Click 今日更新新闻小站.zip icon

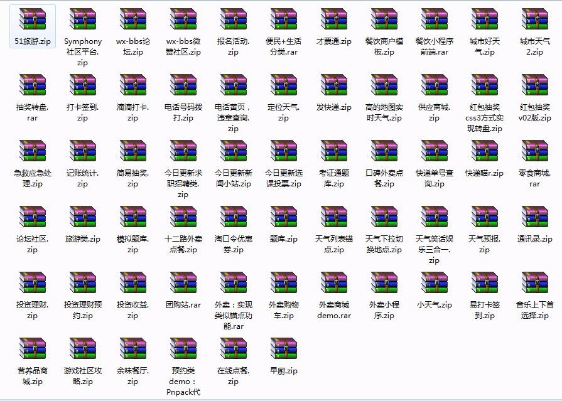(x=234, y=151)
